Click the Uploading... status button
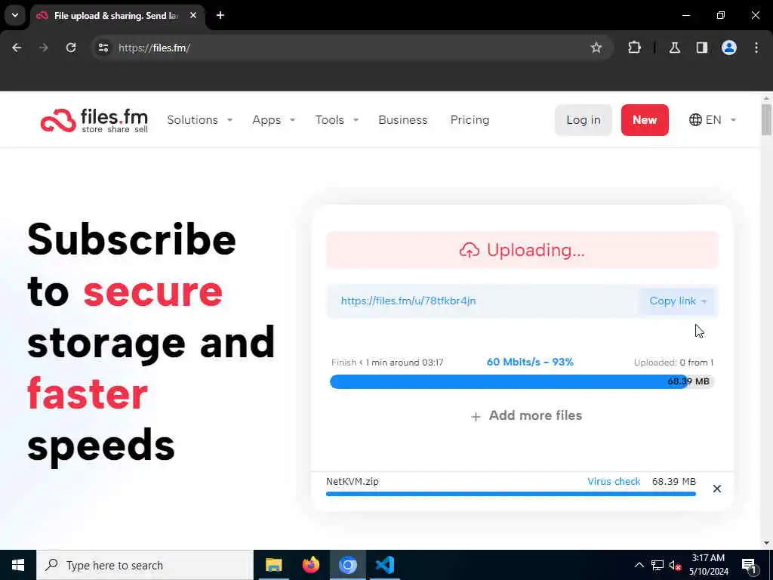Screen dimensions: 773x580 (522, 250)
